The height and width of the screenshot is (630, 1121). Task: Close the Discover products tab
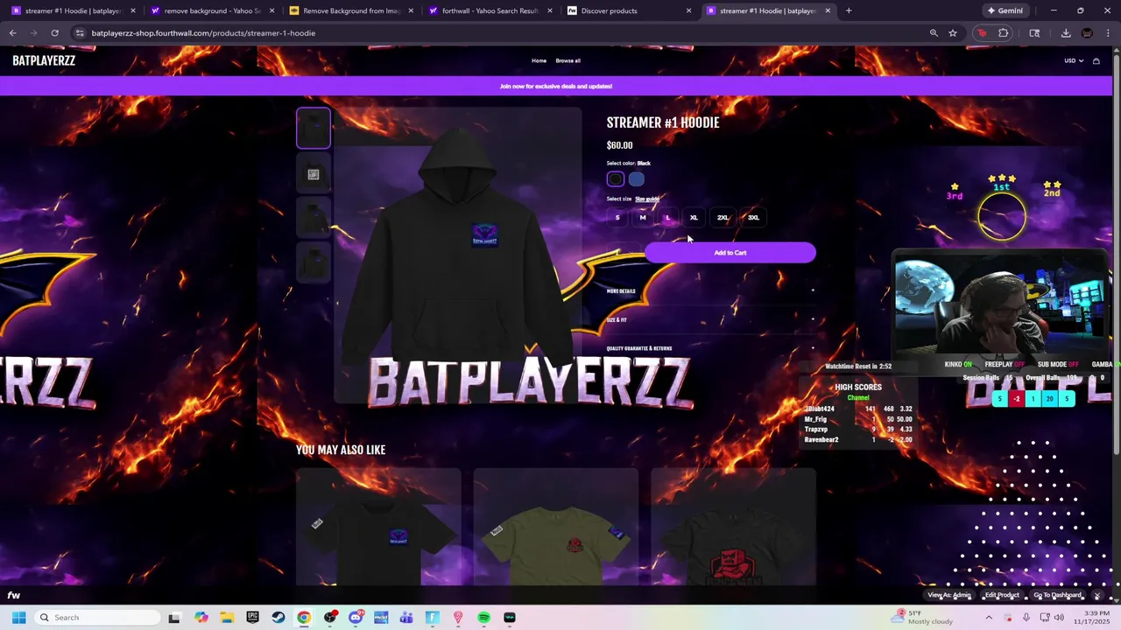(688, 10)
